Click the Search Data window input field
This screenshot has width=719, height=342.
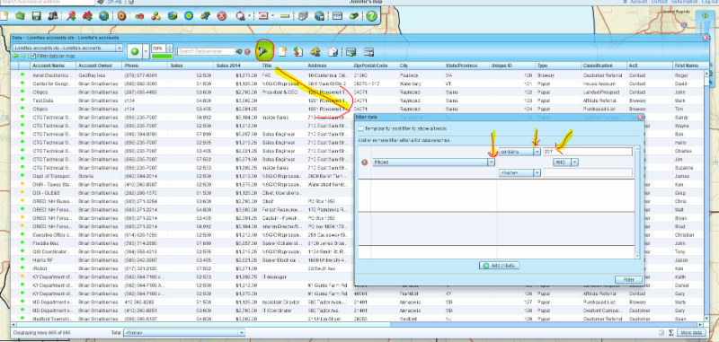pyautogui.click(x=206, y=52)
